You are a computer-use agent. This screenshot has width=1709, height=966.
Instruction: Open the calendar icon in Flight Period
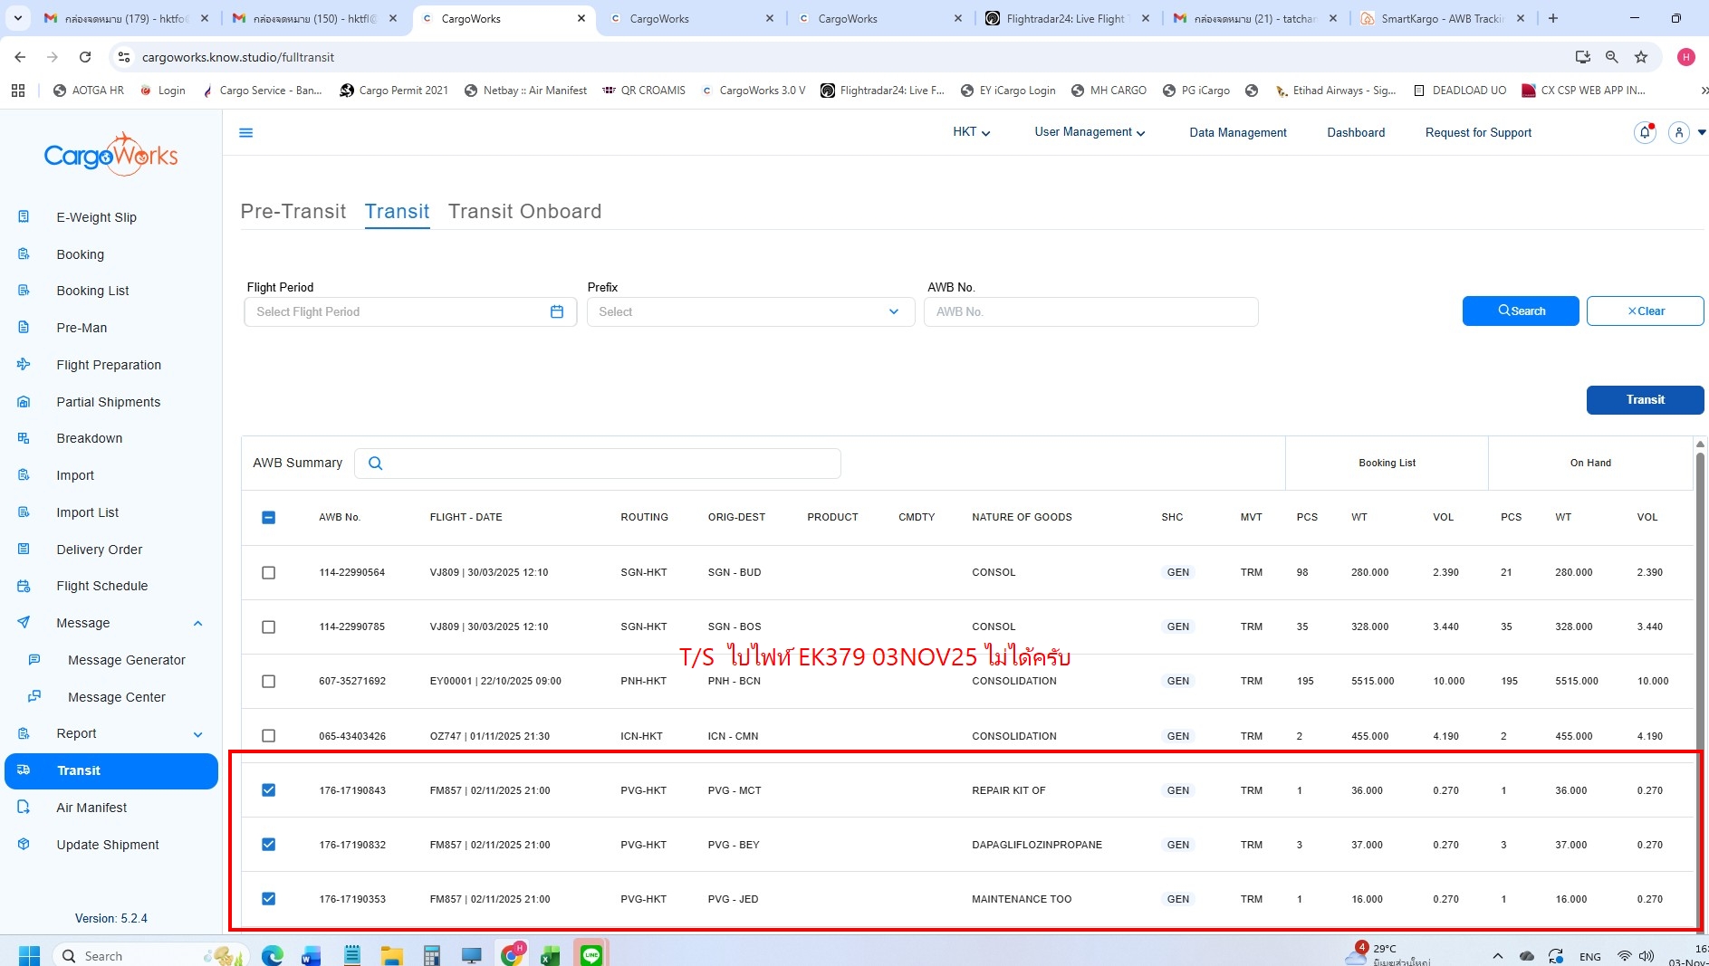coord(556,311)
